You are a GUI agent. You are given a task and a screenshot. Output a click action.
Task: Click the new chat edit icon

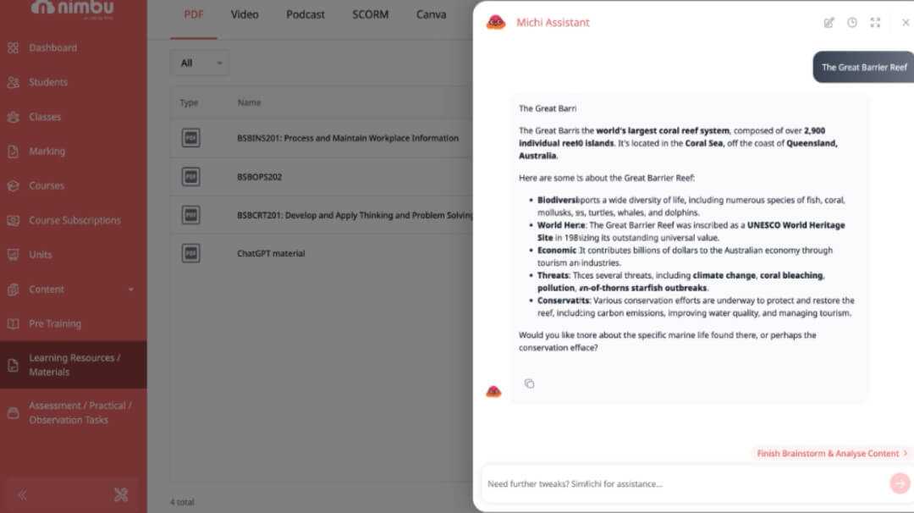click(829, 23)
